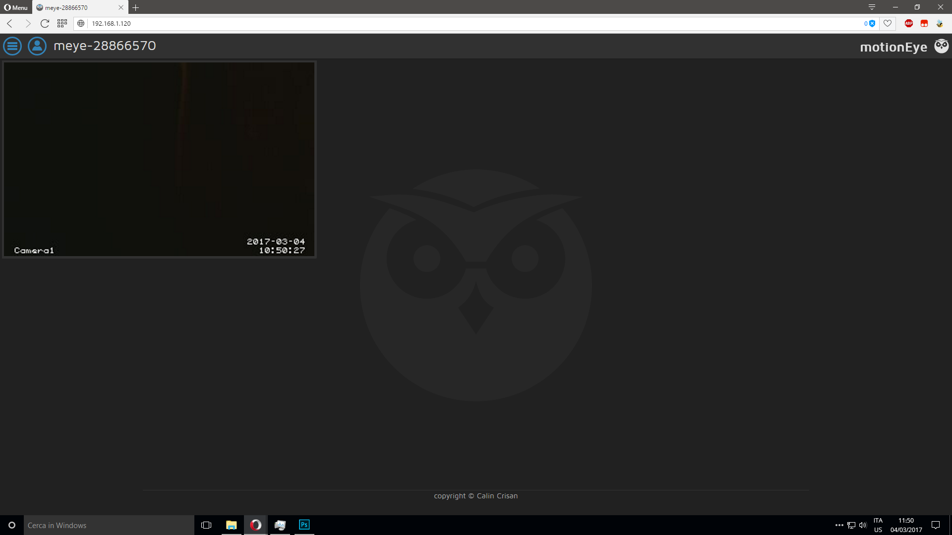The width and height of the screenshot is (952, 535).
Task: Restore down the Opera window
Action: point(917,7)
